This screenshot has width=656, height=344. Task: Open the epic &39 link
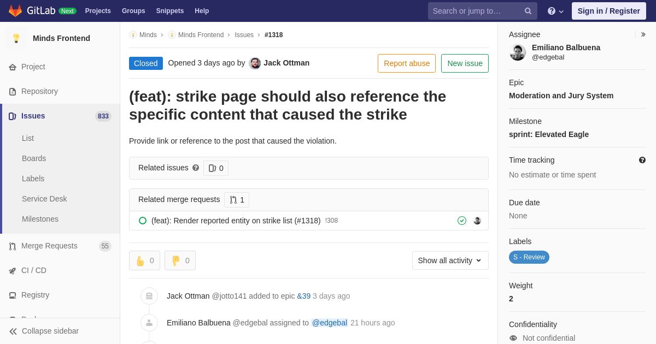click(x=304, y=296)
